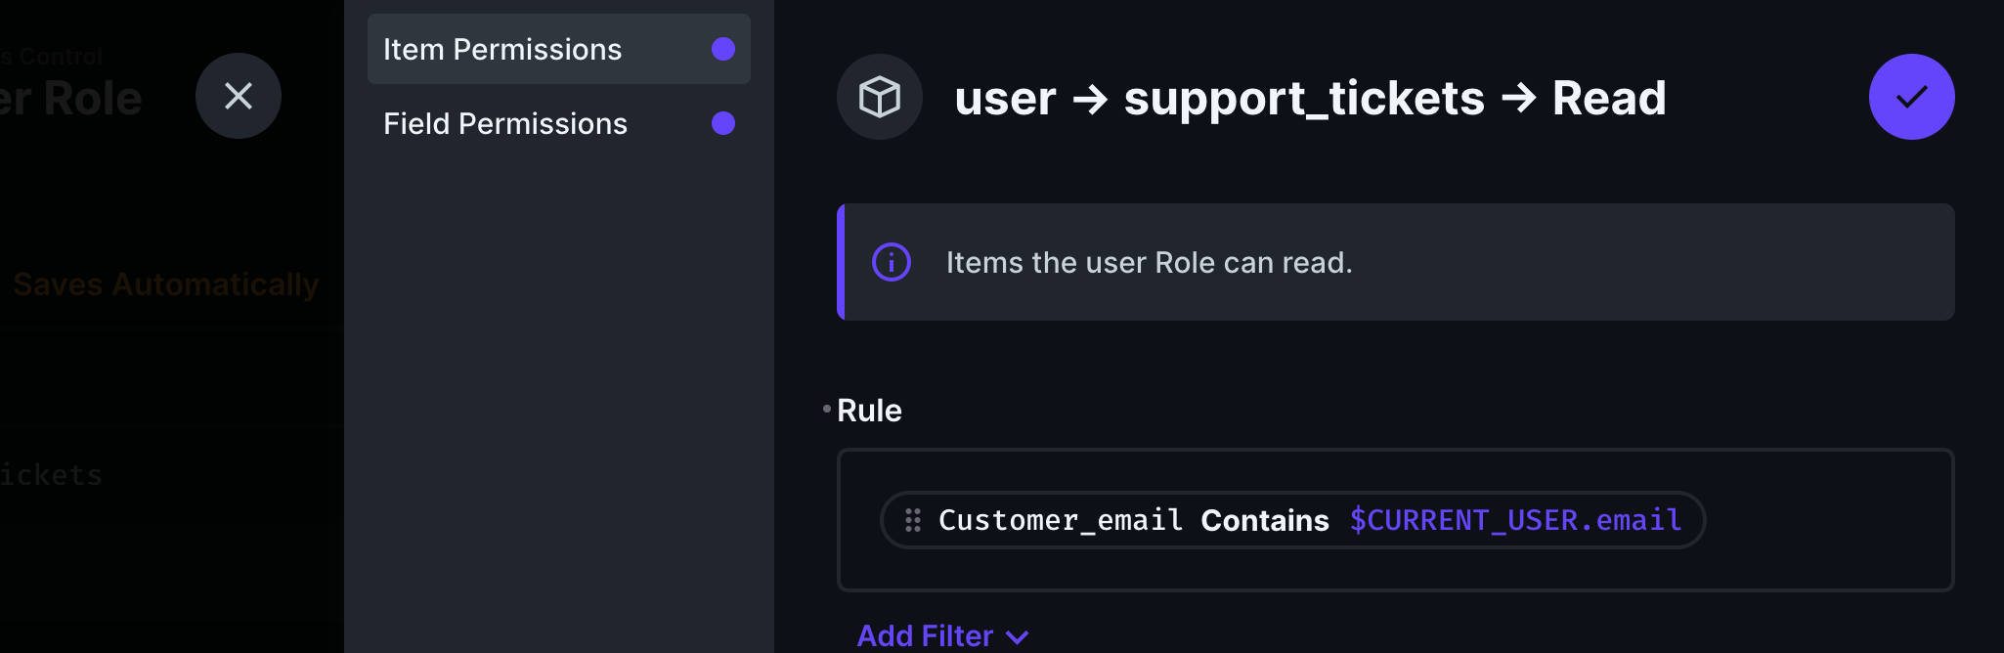Click the drag handle on the Customer_email rule
This screenshot has height=653, width=2004.
(913, 520)
